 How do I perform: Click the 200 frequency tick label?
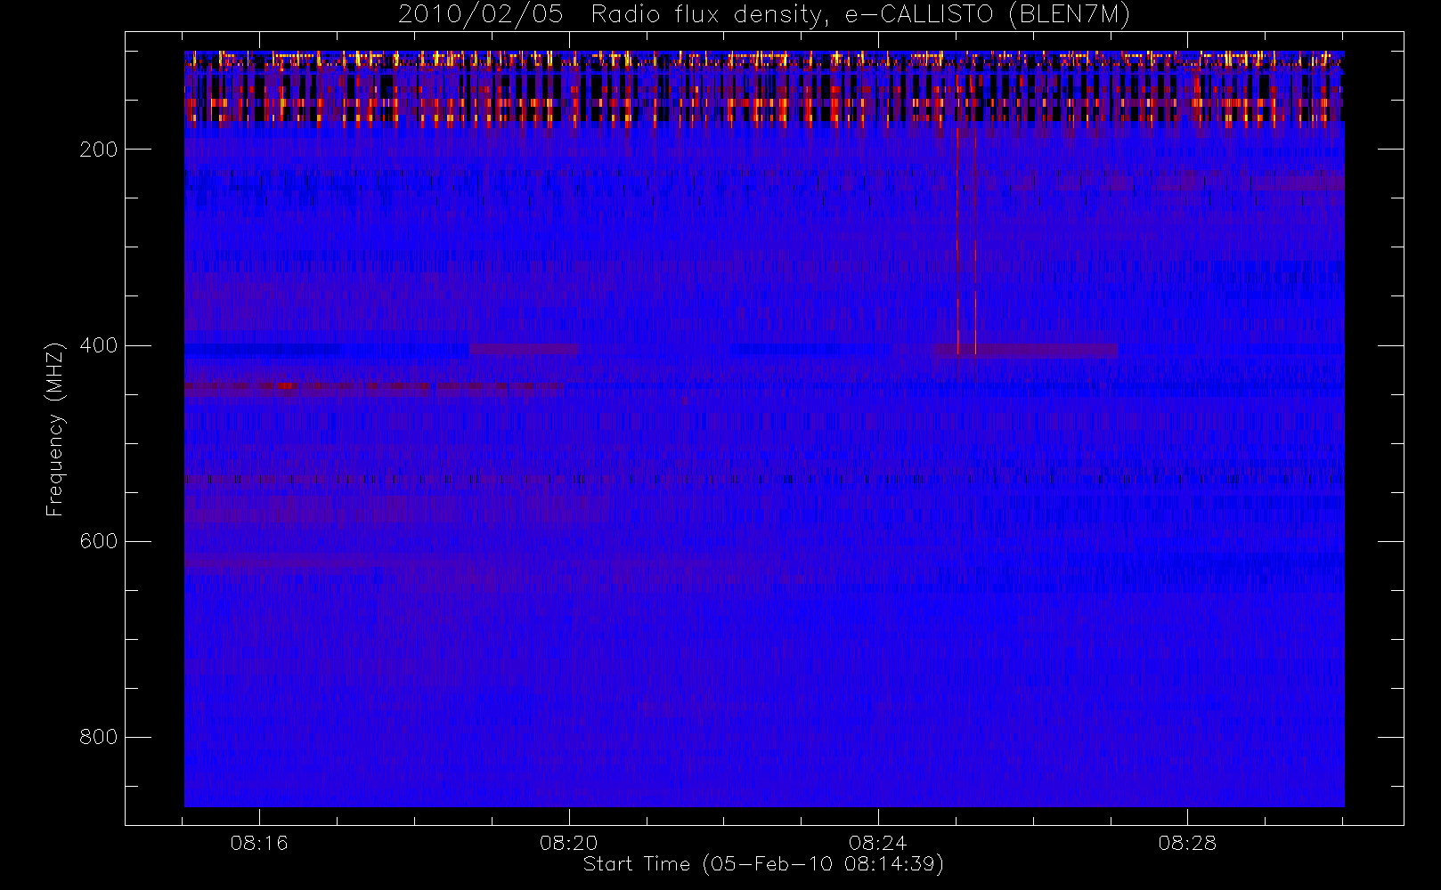98,150
